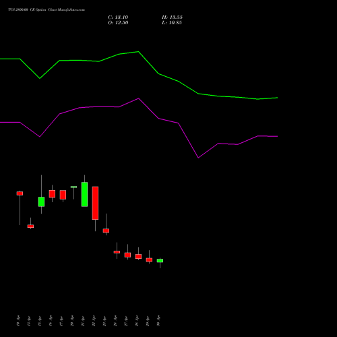Select the red candle for 17 Apr
Image resolution: width=337 pixels, height=337 pixels.
pos(63,195)
